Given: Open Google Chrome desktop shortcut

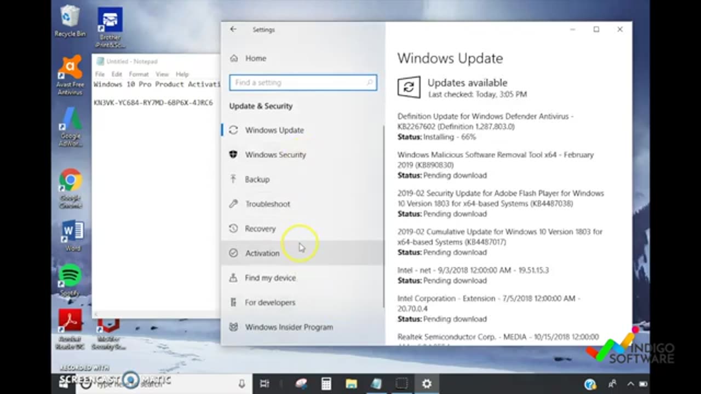Looking at the screenshot, I should coord(71,188).
